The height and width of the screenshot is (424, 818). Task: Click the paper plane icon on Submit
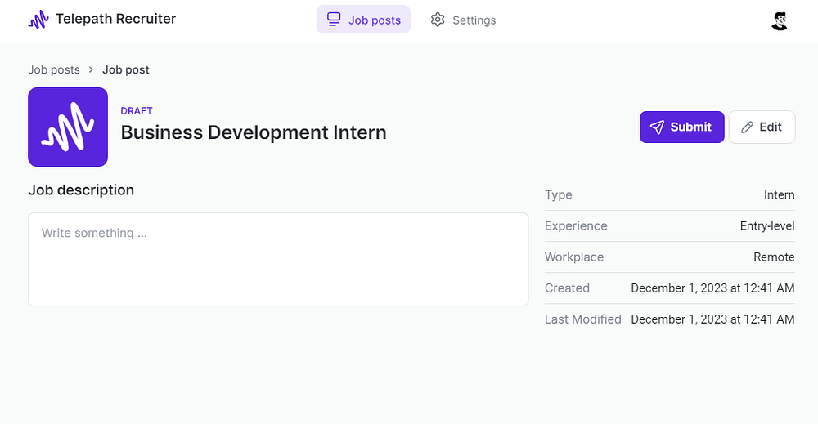pos(657,127)
